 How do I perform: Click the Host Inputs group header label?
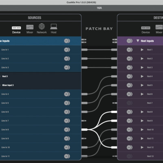[x=147, y=41]
